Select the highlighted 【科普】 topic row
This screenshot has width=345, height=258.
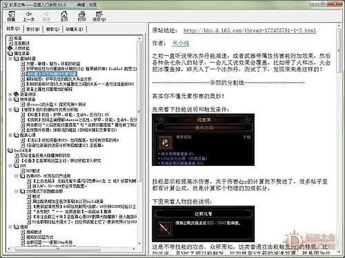(x=51, y=74)
